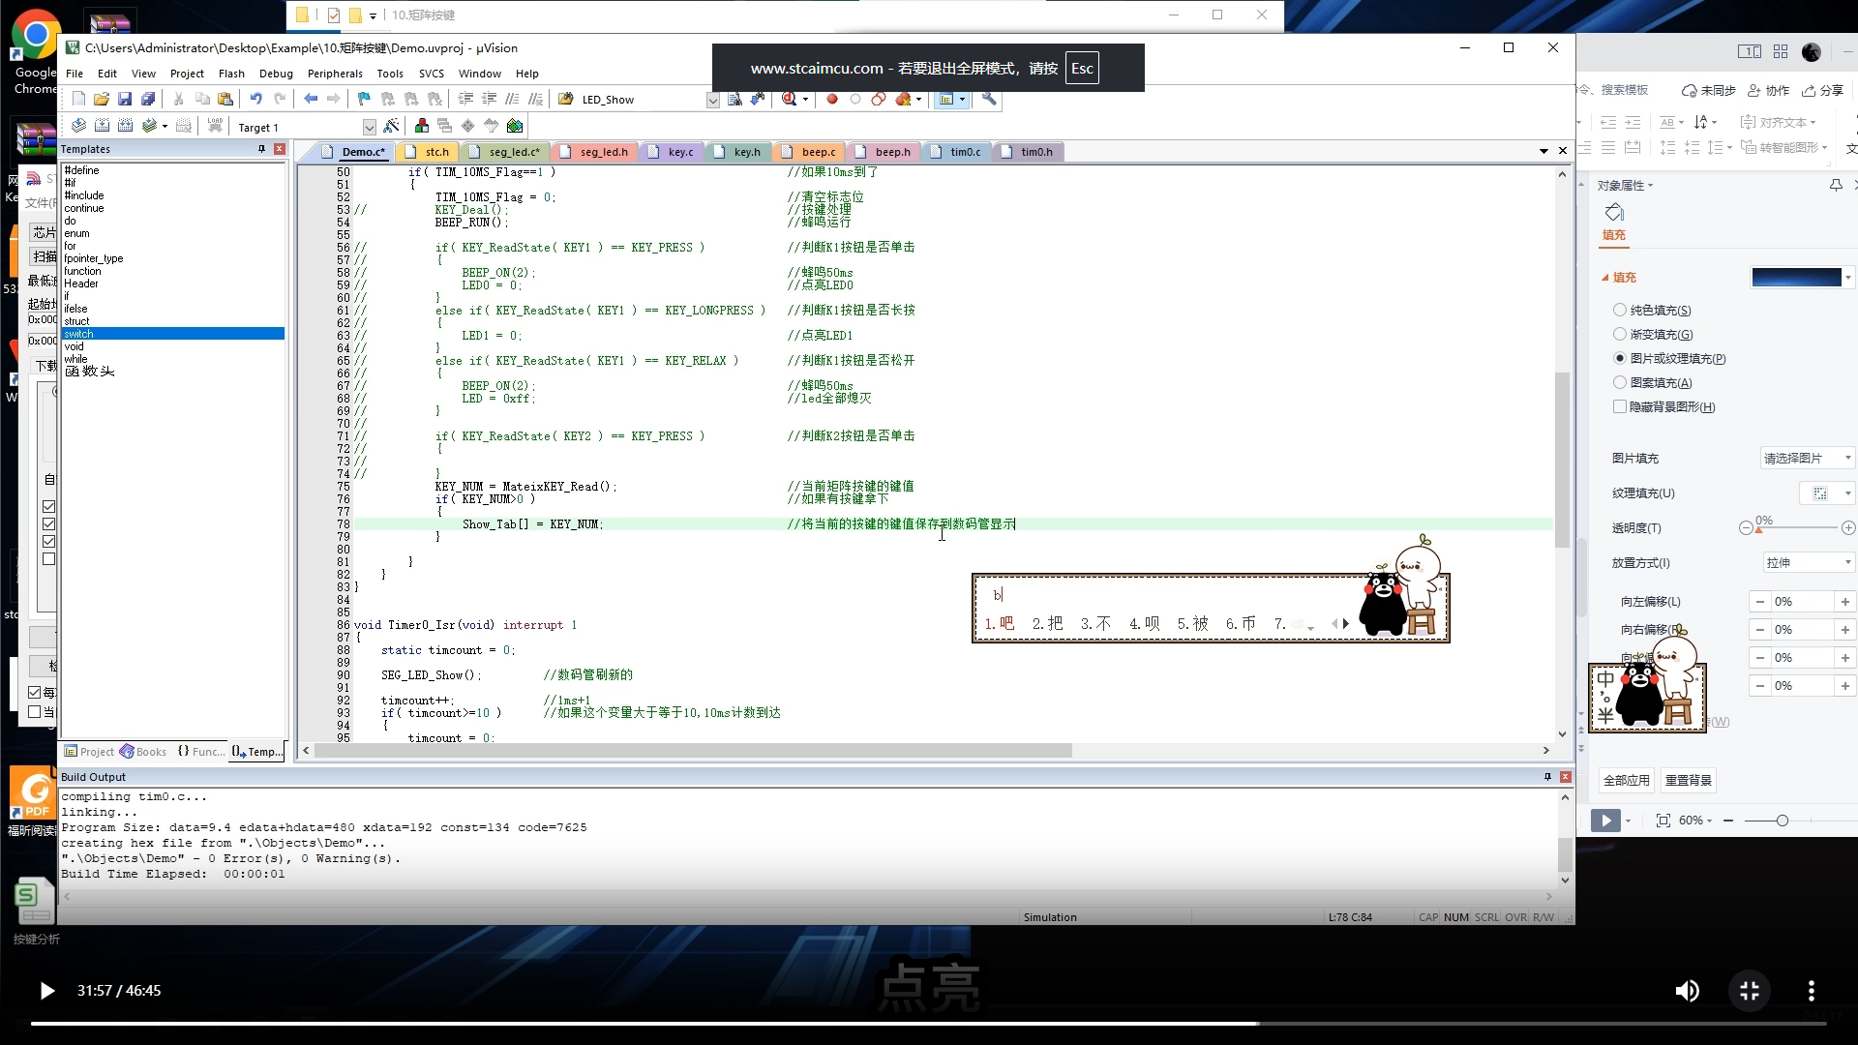Save the current file with disk icon
Image resolution: width=1858 pixels, height=1045 pixels.
tap(125, 99)
